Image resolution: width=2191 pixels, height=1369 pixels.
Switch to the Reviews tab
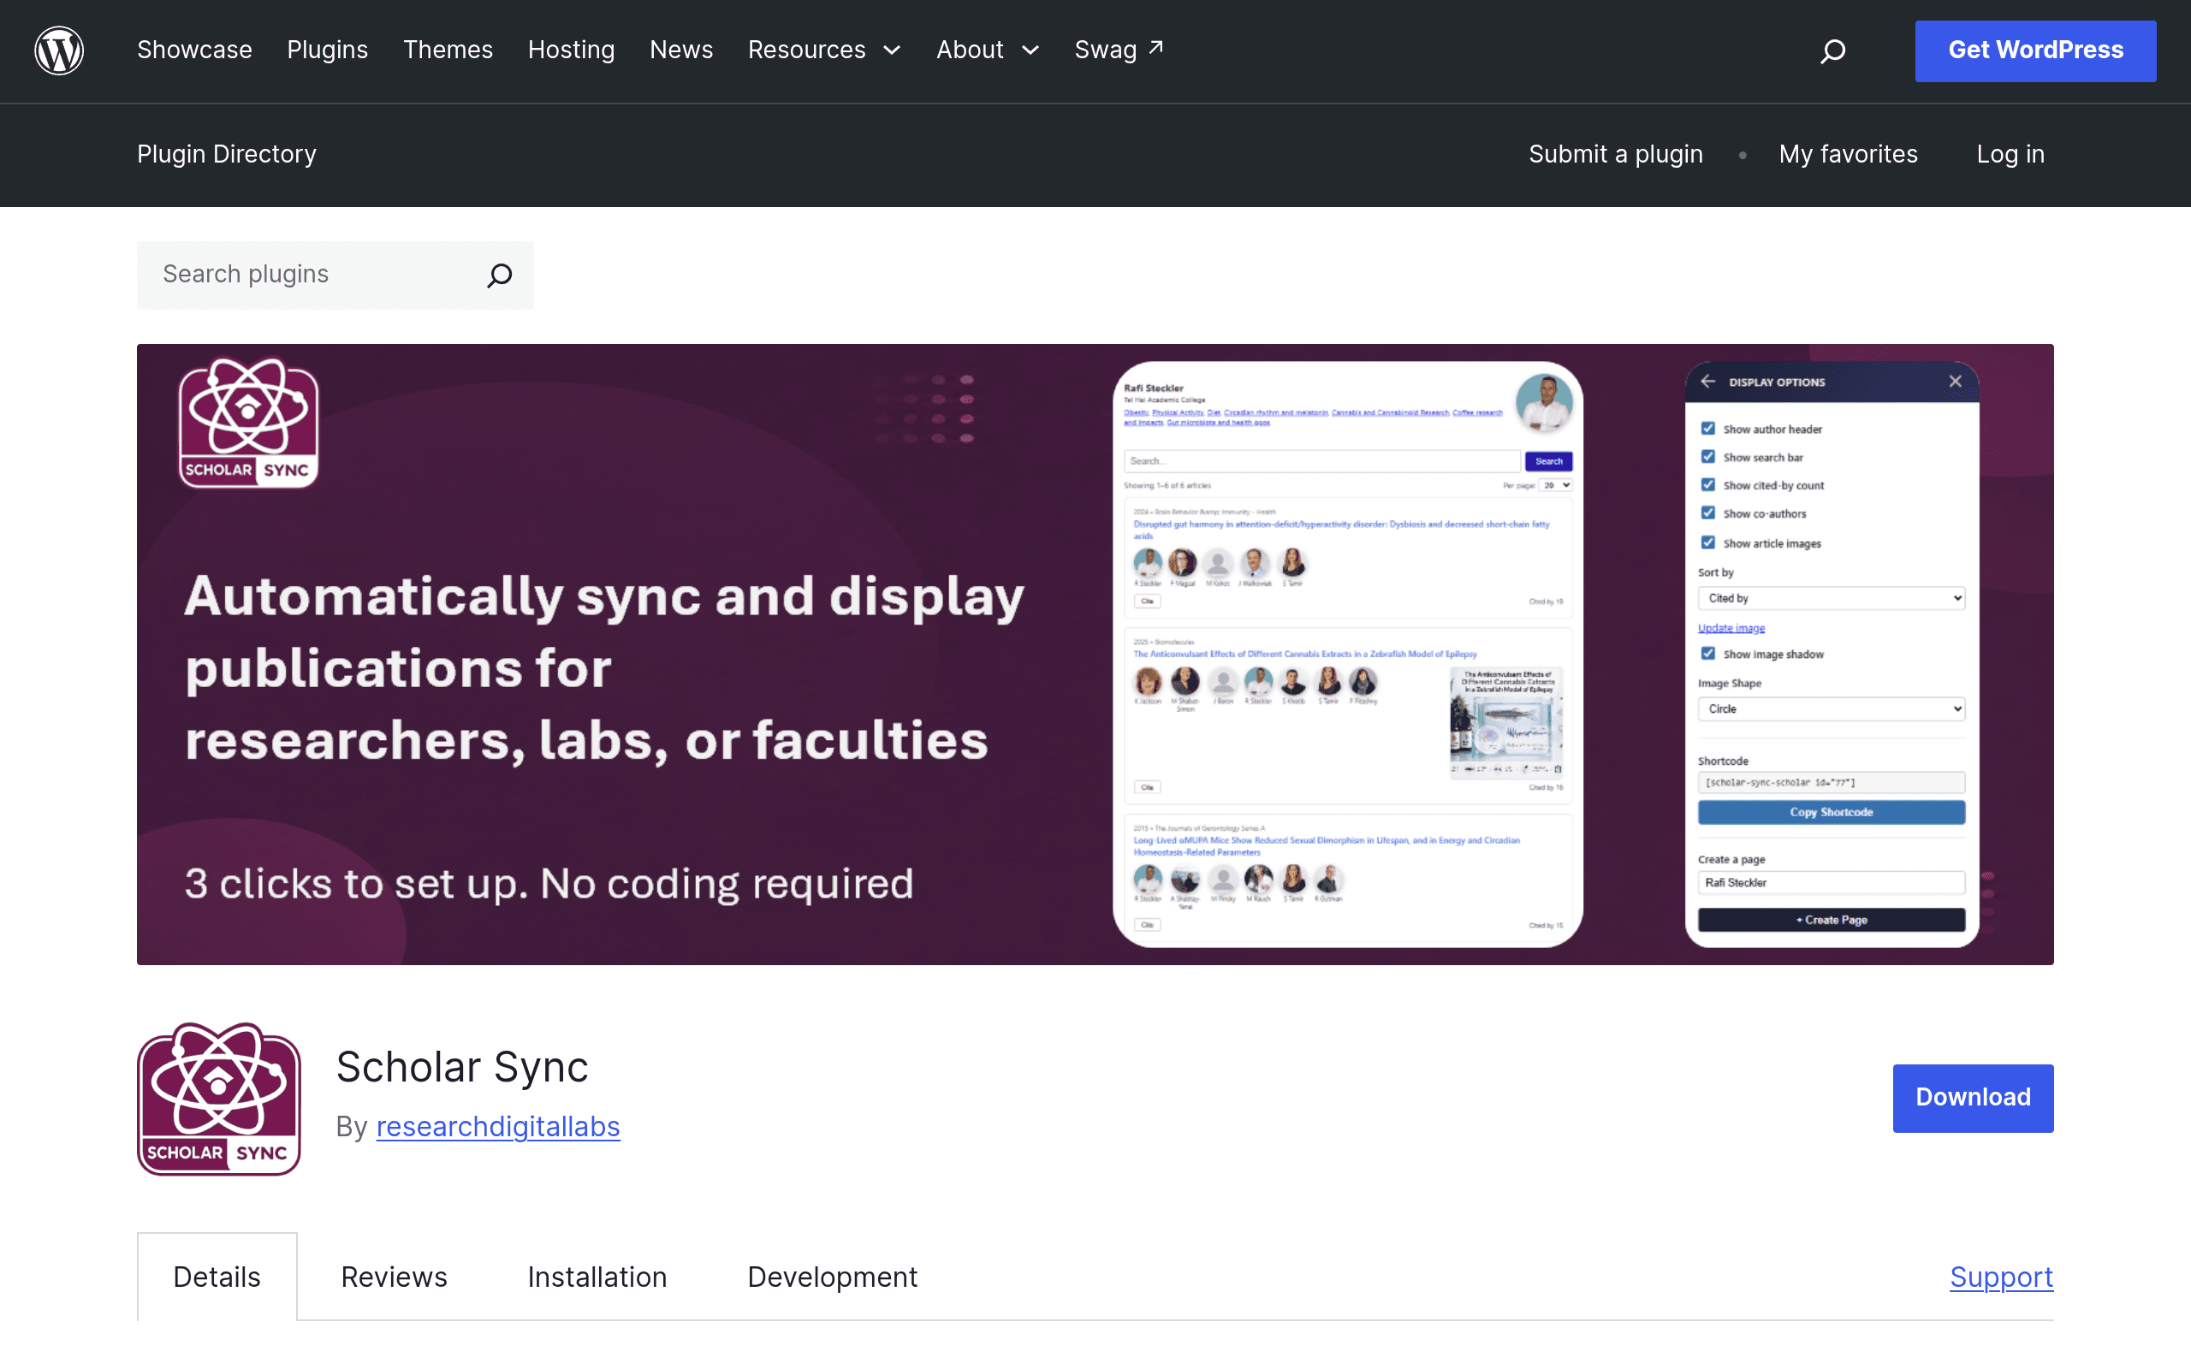394,1277
